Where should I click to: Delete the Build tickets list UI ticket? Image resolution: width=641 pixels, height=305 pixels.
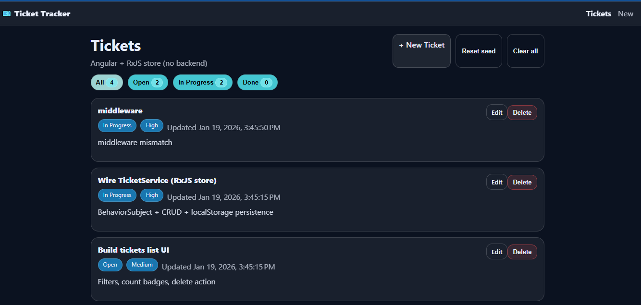pos(522,251)
